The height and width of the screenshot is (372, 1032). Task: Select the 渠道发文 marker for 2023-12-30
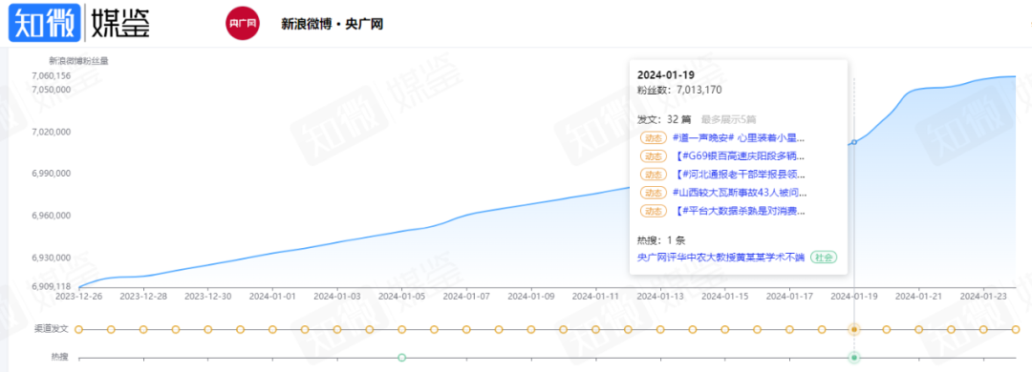coord(208,329)
